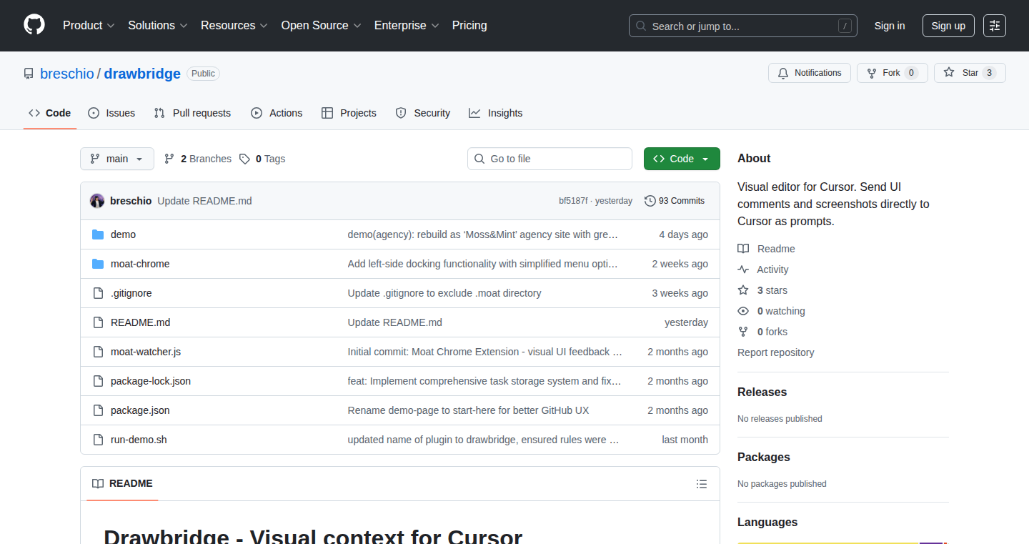Viewport: 1029px width, 544px height.
Task: Select the README tab heading
Action: (122, 484)
